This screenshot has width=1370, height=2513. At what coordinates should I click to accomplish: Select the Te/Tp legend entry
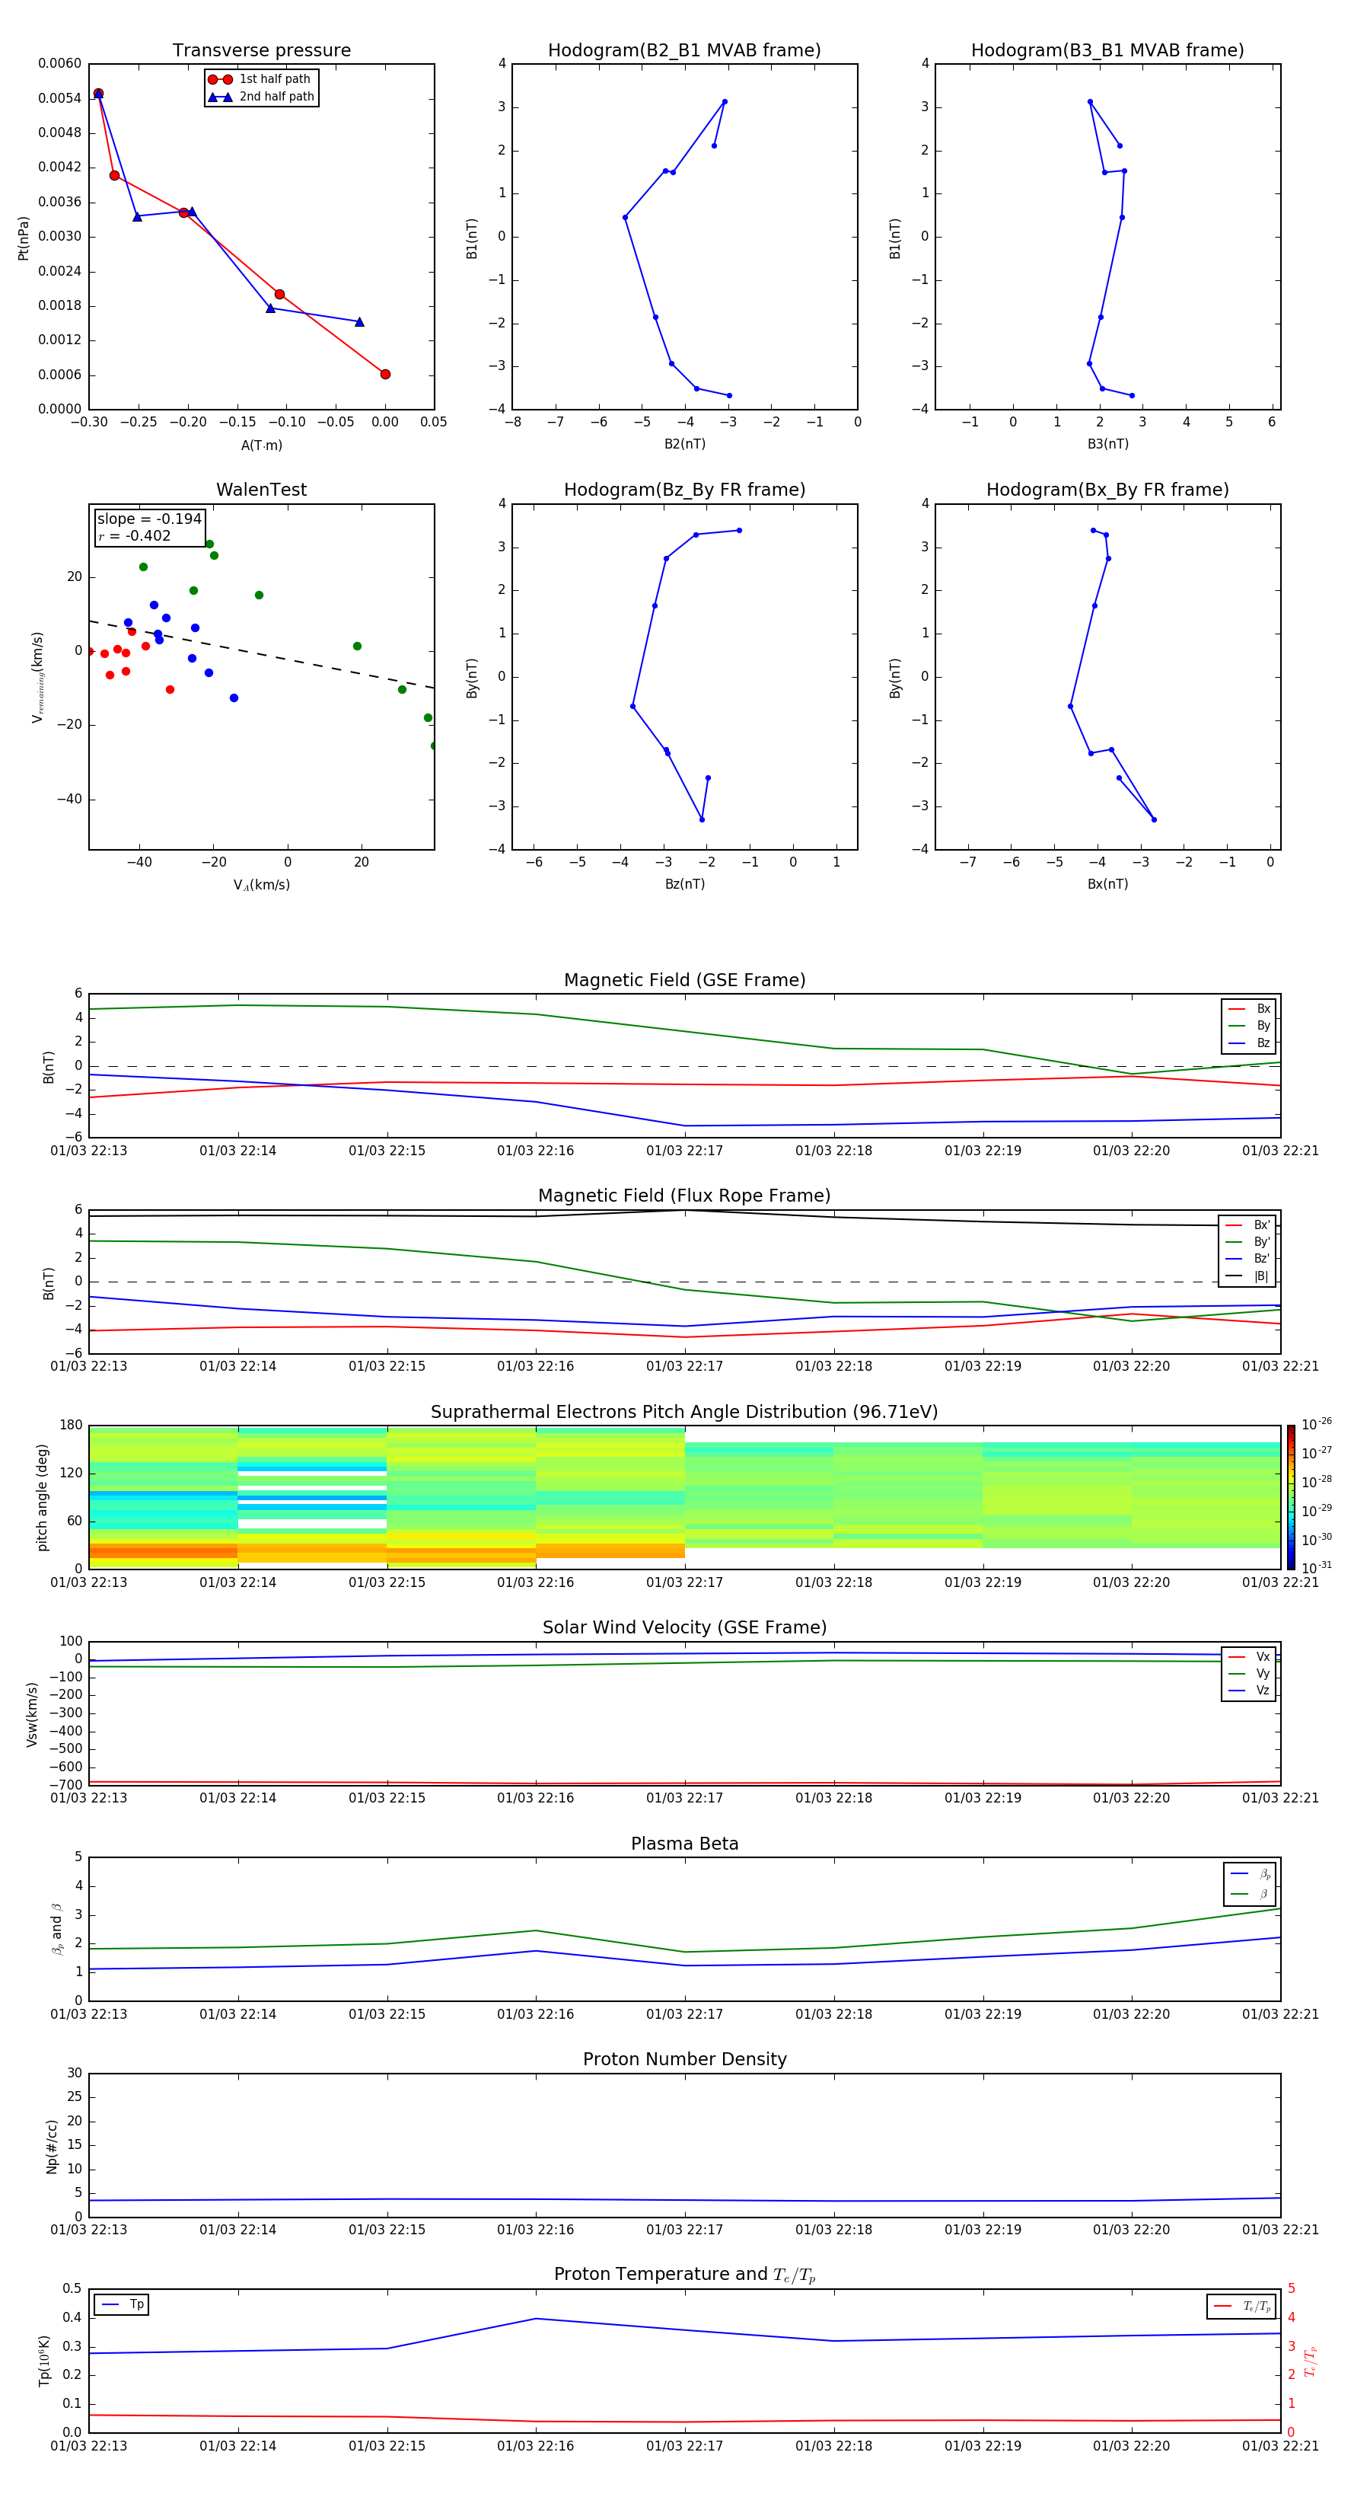1241,2307
